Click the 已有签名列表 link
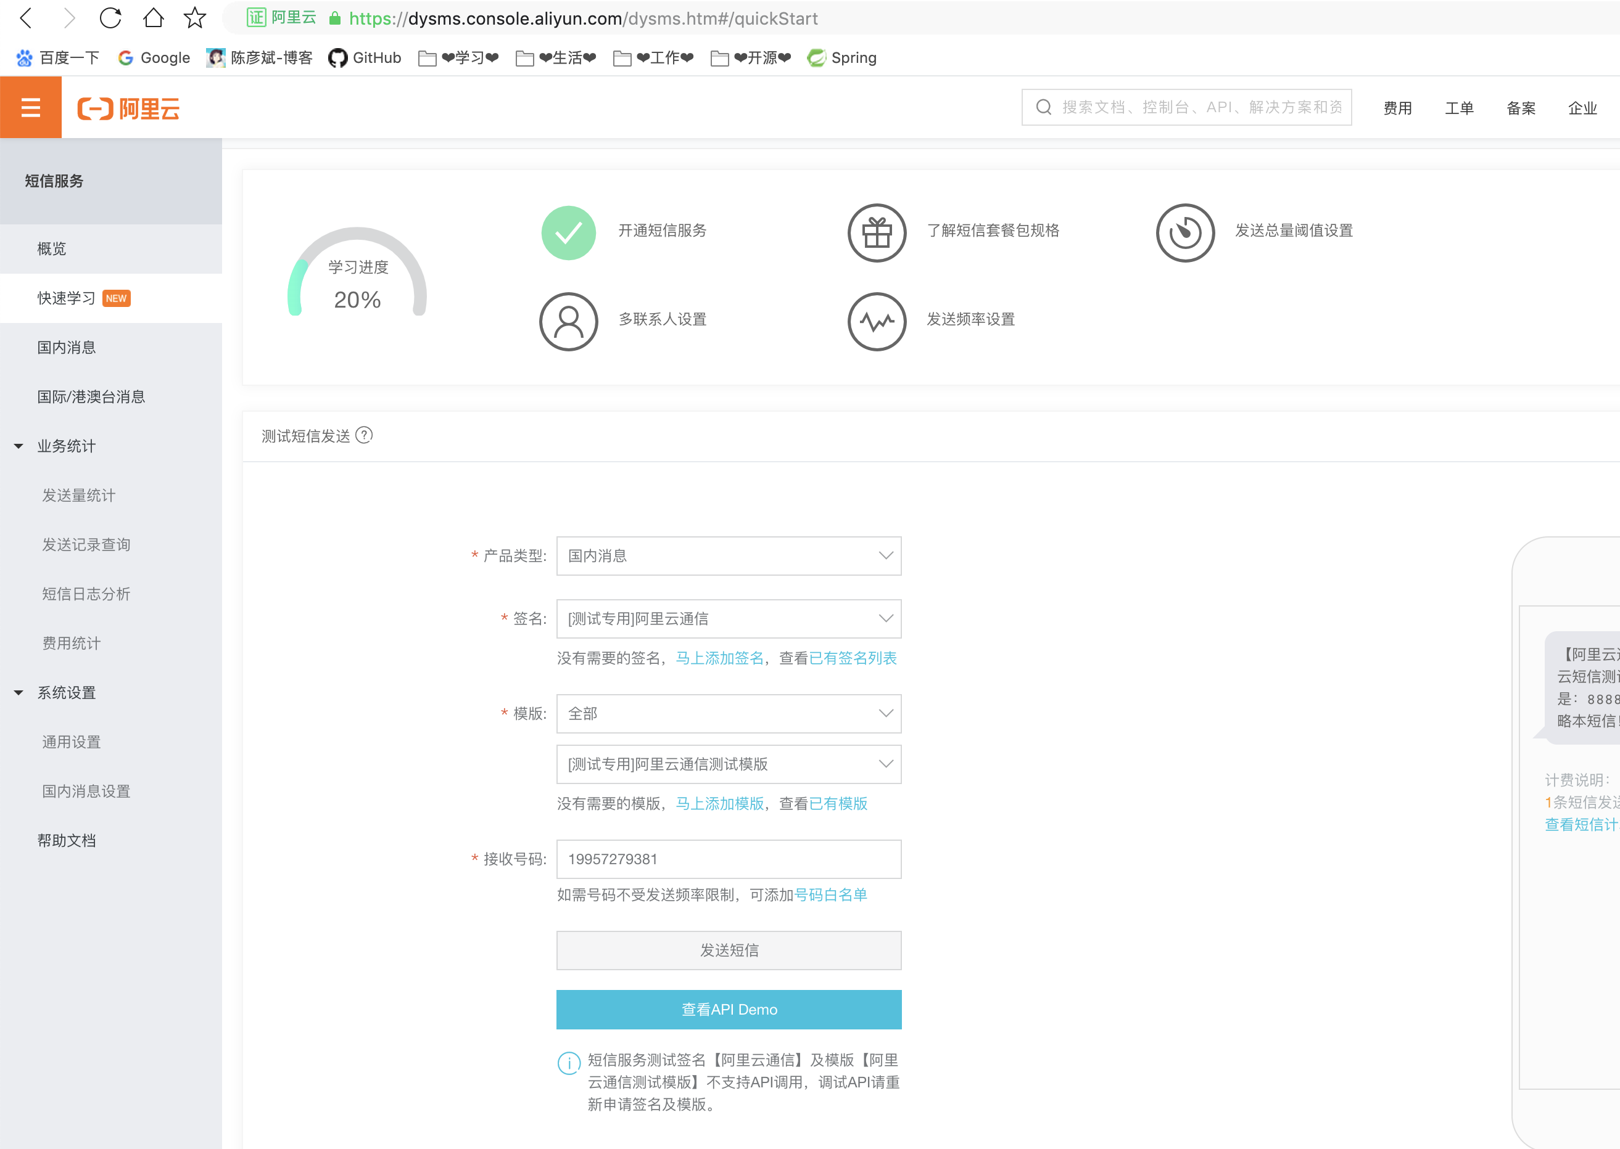The height and width of the screenshot is (1149, 1620). coord(853,658)
